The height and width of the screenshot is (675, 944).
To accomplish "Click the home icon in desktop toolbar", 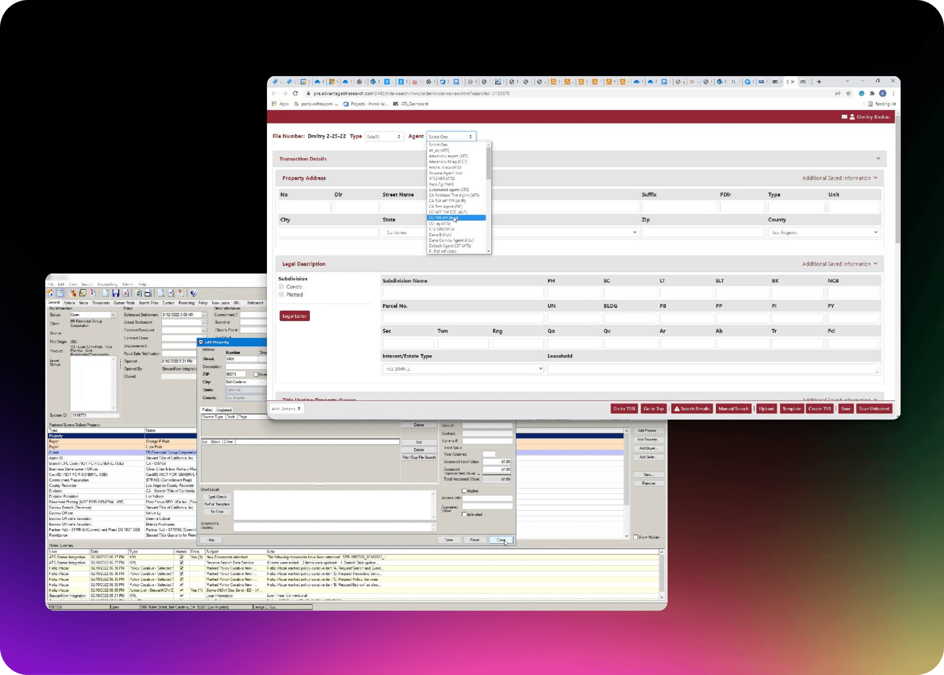I will [x=50, y=293].
